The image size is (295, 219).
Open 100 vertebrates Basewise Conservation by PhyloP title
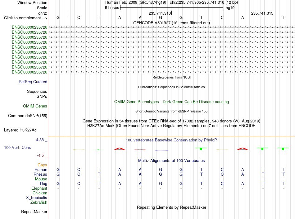click(171, 140)
